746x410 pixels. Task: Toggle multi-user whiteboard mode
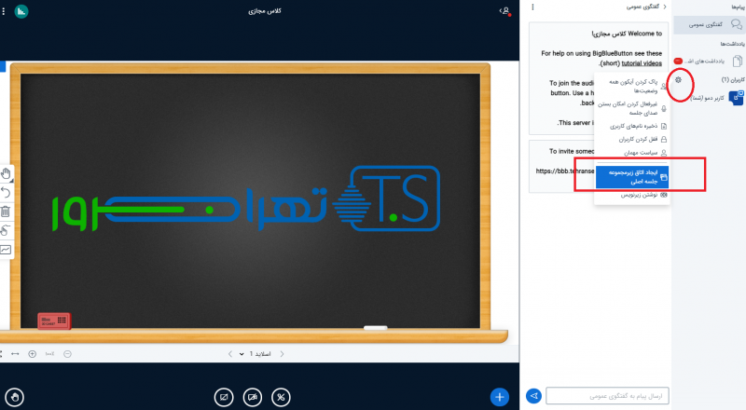click(7, 230)
